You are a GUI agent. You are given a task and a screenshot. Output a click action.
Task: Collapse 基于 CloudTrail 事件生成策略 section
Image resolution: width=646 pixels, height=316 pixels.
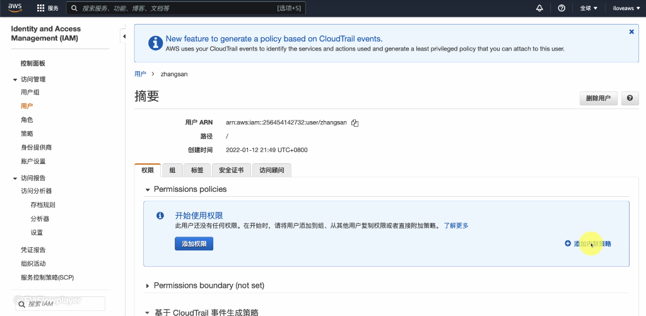pos(148,313)
